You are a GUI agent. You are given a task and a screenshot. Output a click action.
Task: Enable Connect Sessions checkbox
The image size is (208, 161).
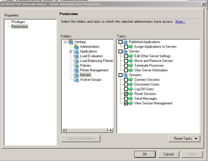[126, 80]
